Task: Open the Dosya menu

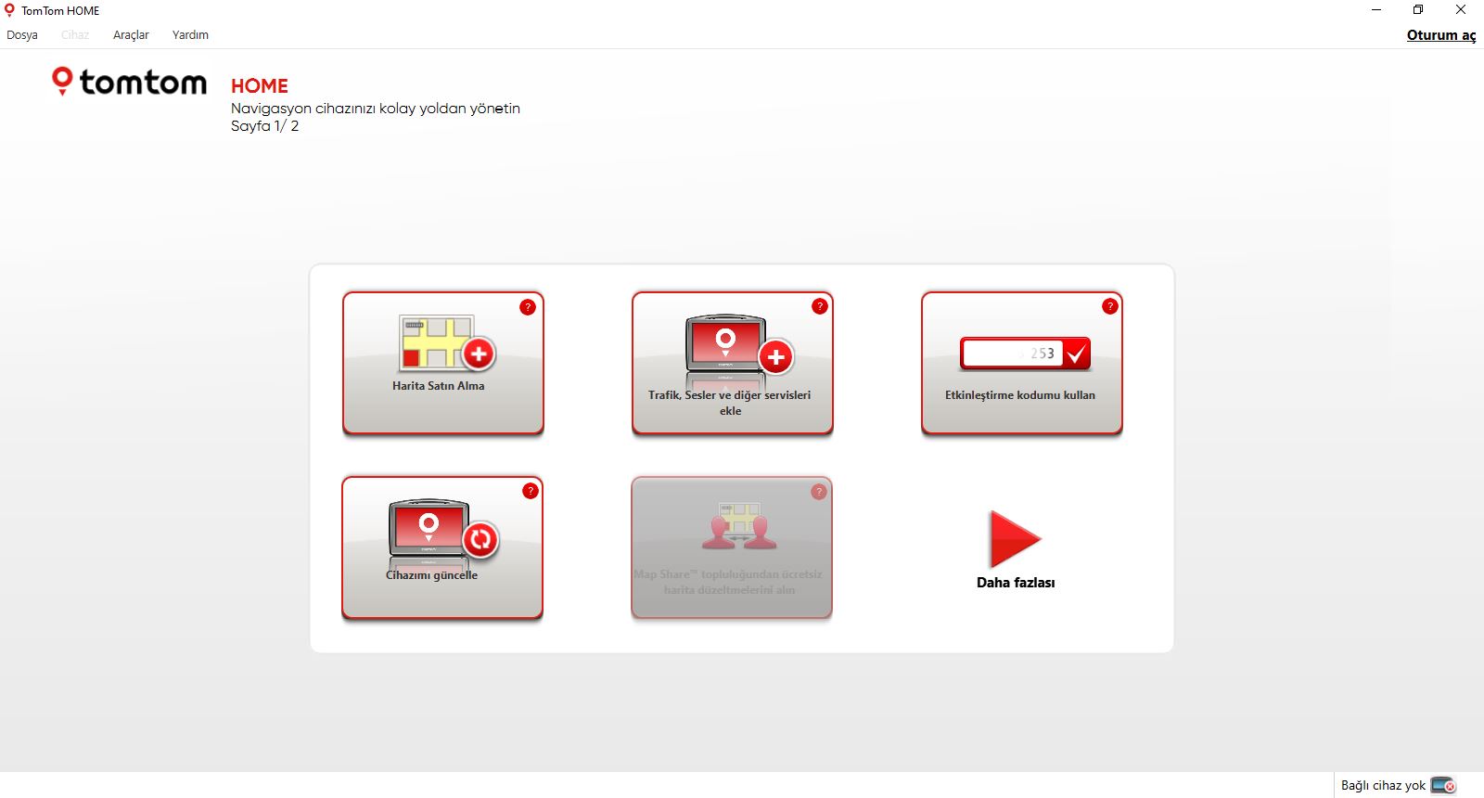Action: tap(22, 35)
